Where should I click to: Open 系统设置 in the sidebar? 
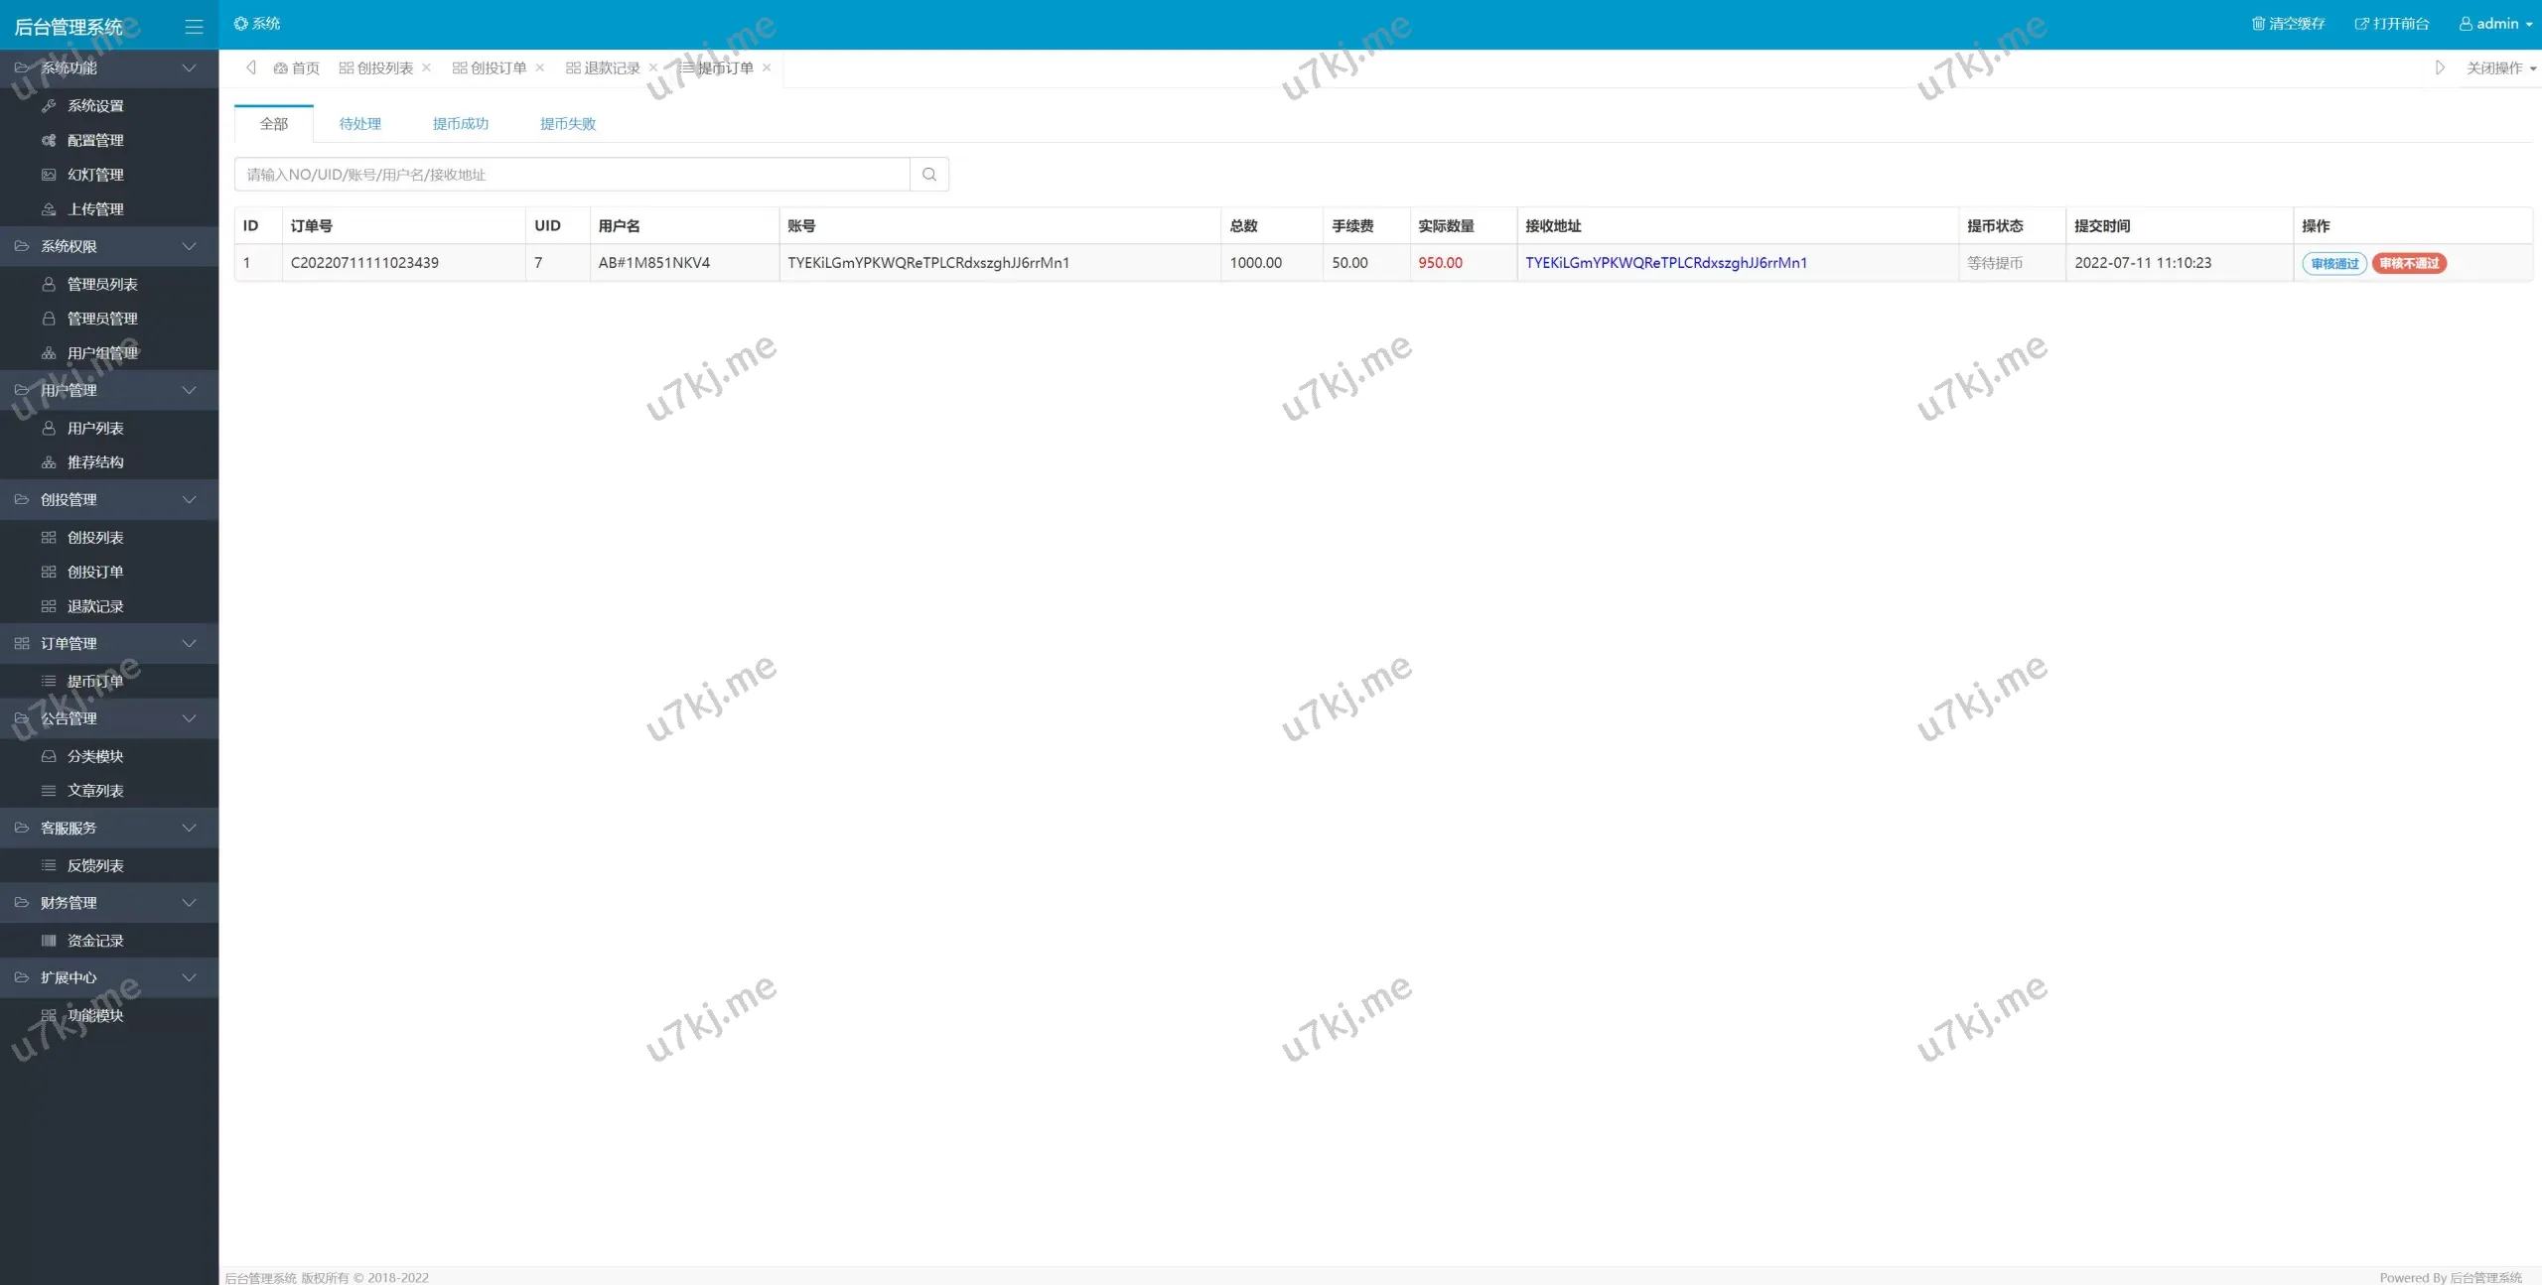point(95,106)
